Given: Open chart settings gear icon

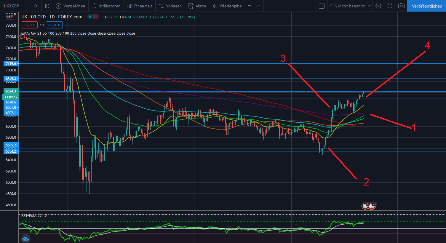Looking at the screenshot, I should (x=378, y=6).
